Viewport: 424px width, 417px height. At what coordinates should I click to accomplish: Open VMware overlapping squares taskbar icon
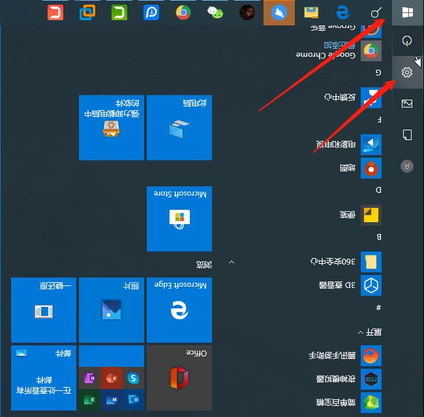(x=87, y=12)
